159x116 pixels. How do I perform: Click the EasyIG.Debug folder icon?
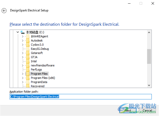(28, 49)
